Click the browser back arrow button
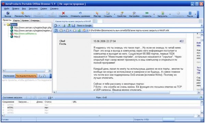 click(x=61, y=30)
